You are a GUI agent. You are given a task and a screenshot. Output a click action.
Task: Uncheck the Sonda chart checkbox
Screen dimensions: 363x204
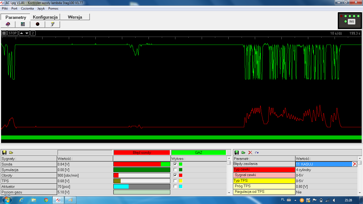(x=175, y=164)
